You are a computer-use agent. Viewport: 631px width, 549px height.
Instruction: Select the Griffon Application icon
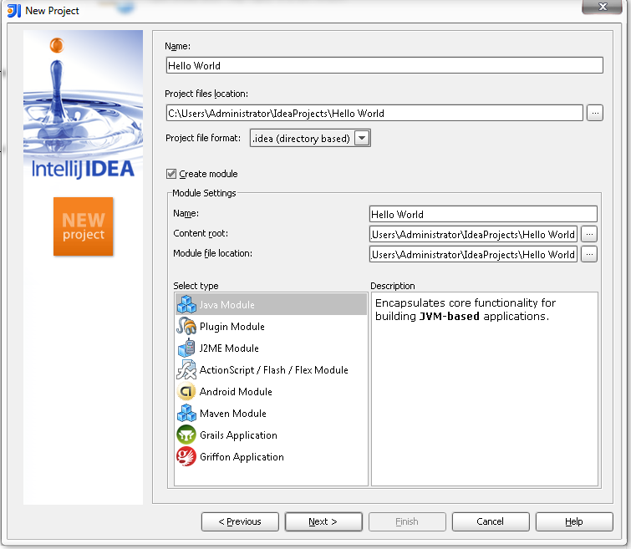[x=186, y=456]
